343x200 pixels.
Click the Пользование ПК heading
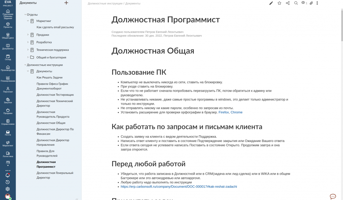[x=139, y=72]
